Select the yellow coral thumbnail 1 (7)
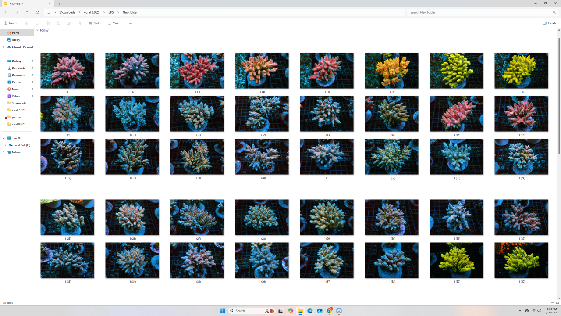 [x=457, y=71]
